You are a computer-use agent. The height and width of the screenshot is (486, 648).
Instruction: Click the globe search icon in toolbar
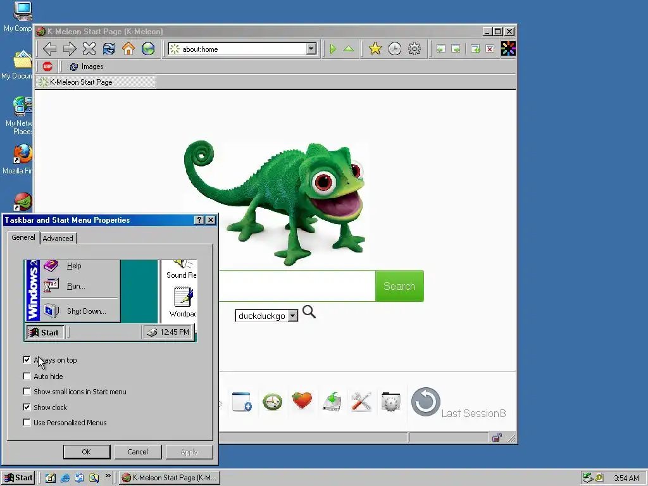click(x=148, y=49)
